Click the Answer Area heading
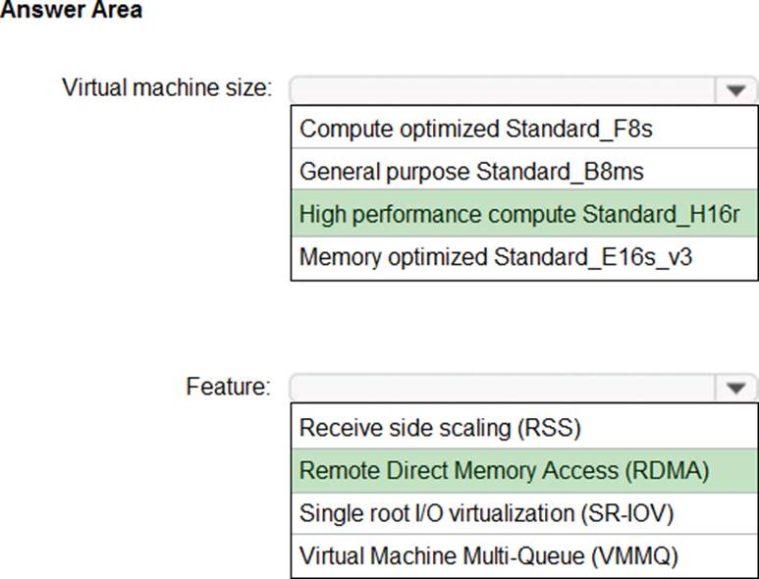This screenshot has height=579, width=759. pos(71,10)
